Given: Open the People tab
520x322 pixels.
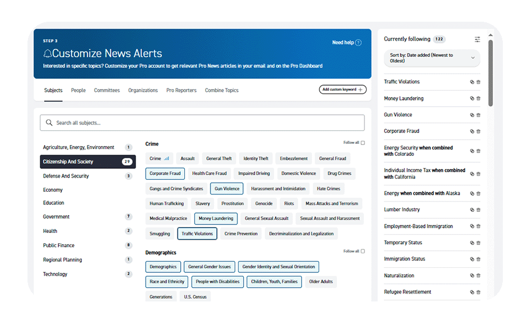Looking at the screenshot, I should point(78,90).
